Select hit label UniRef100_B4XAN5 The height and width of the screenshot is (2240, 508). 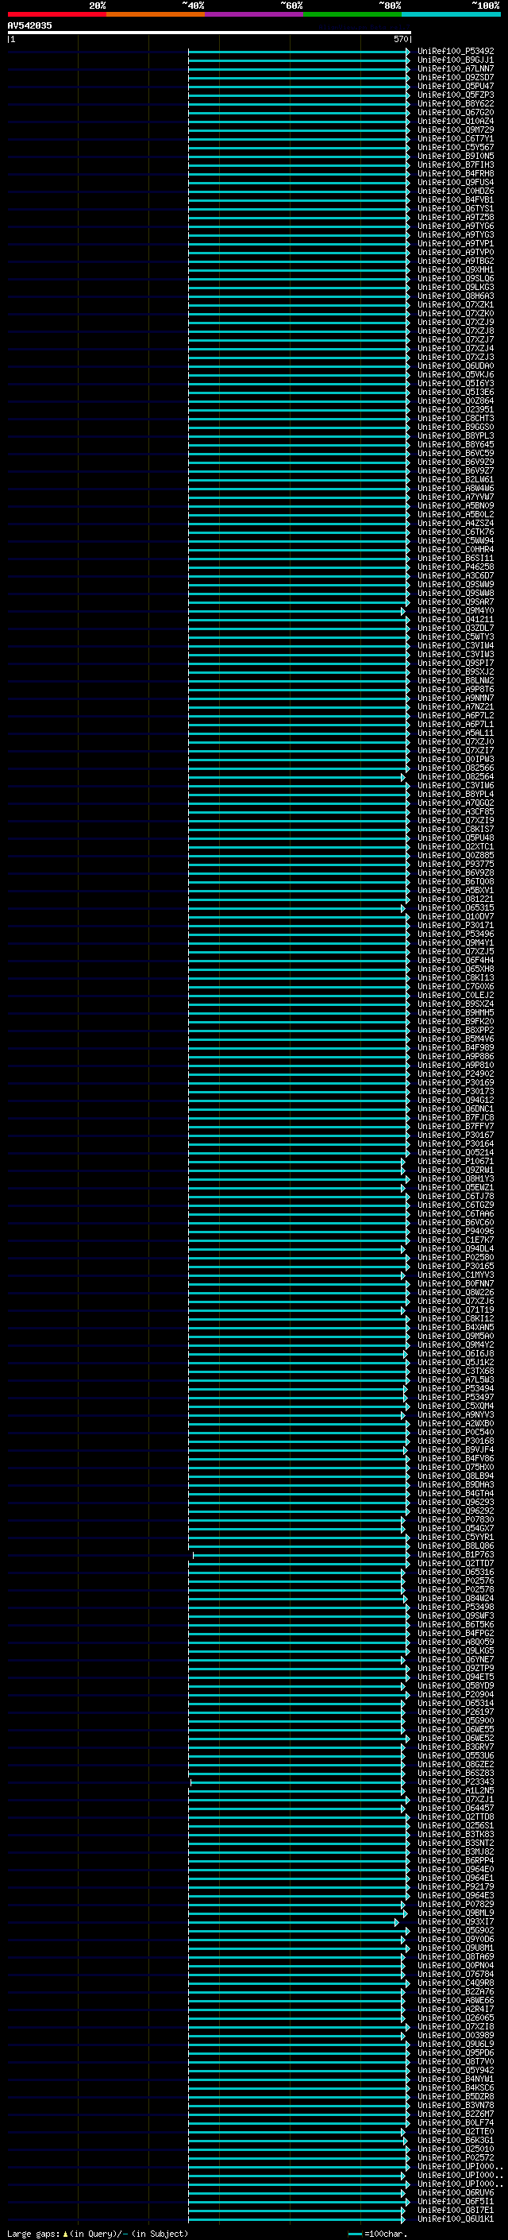456,1327
